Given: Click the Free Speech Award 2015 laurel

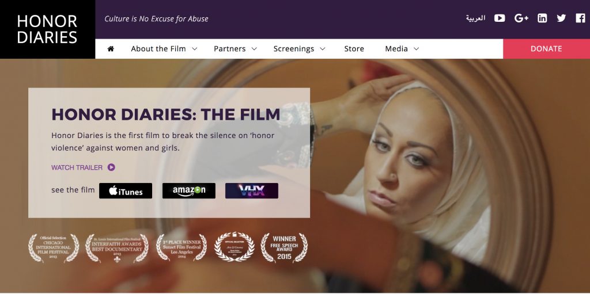Looking at the screenshot, I should [x=285, y=248].
